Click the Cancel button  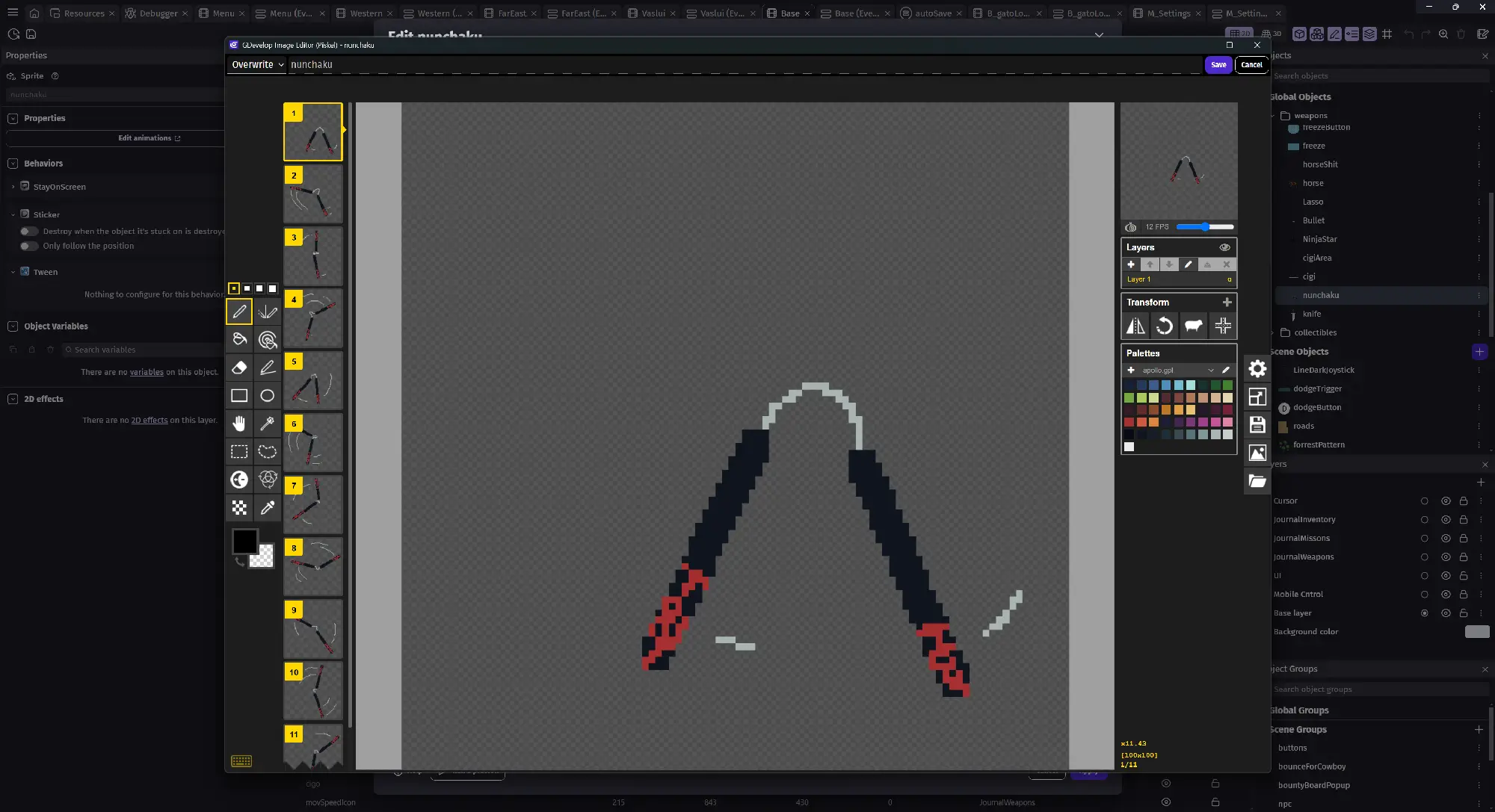[x=1251, y=65]
